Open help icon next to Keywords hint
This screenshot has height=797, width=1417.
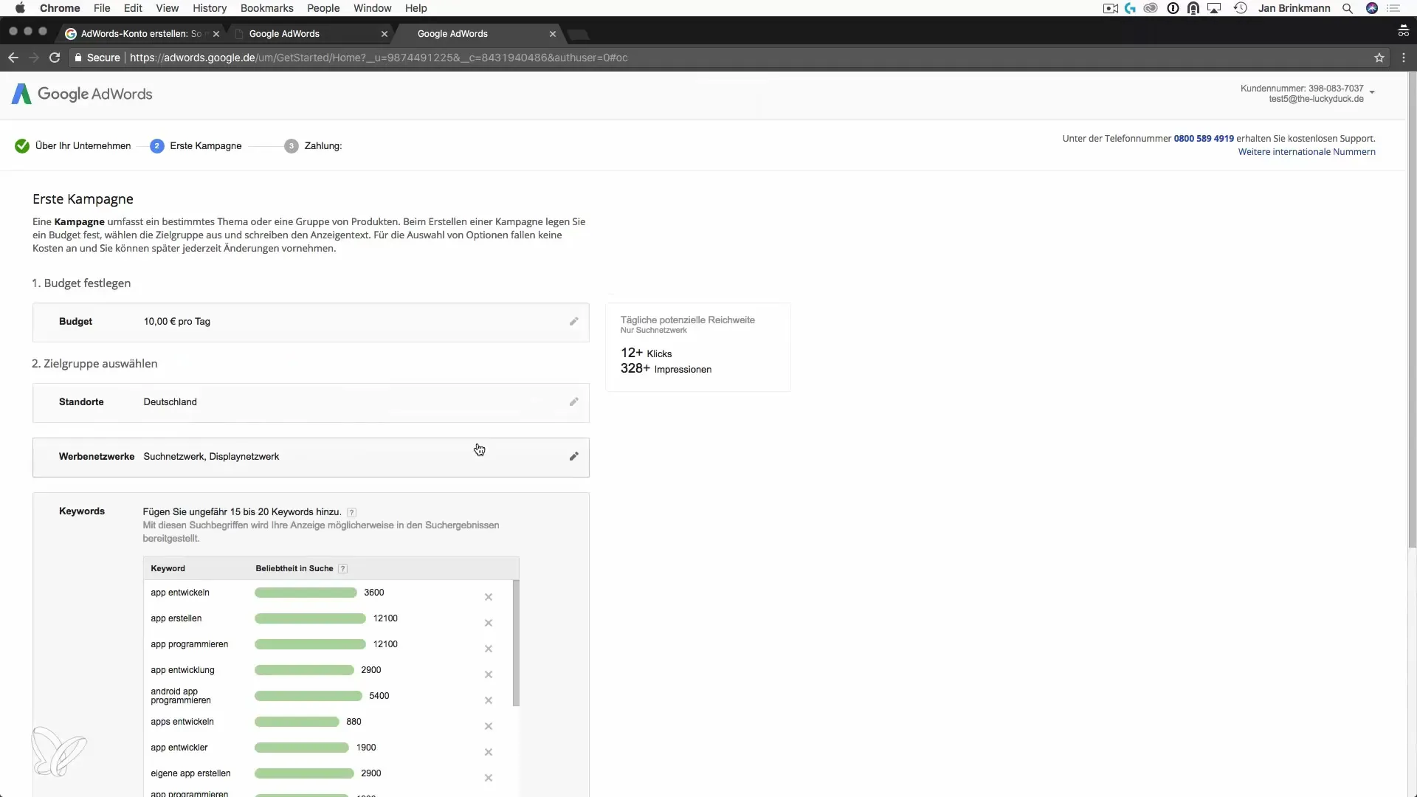[x=351, y=512]
